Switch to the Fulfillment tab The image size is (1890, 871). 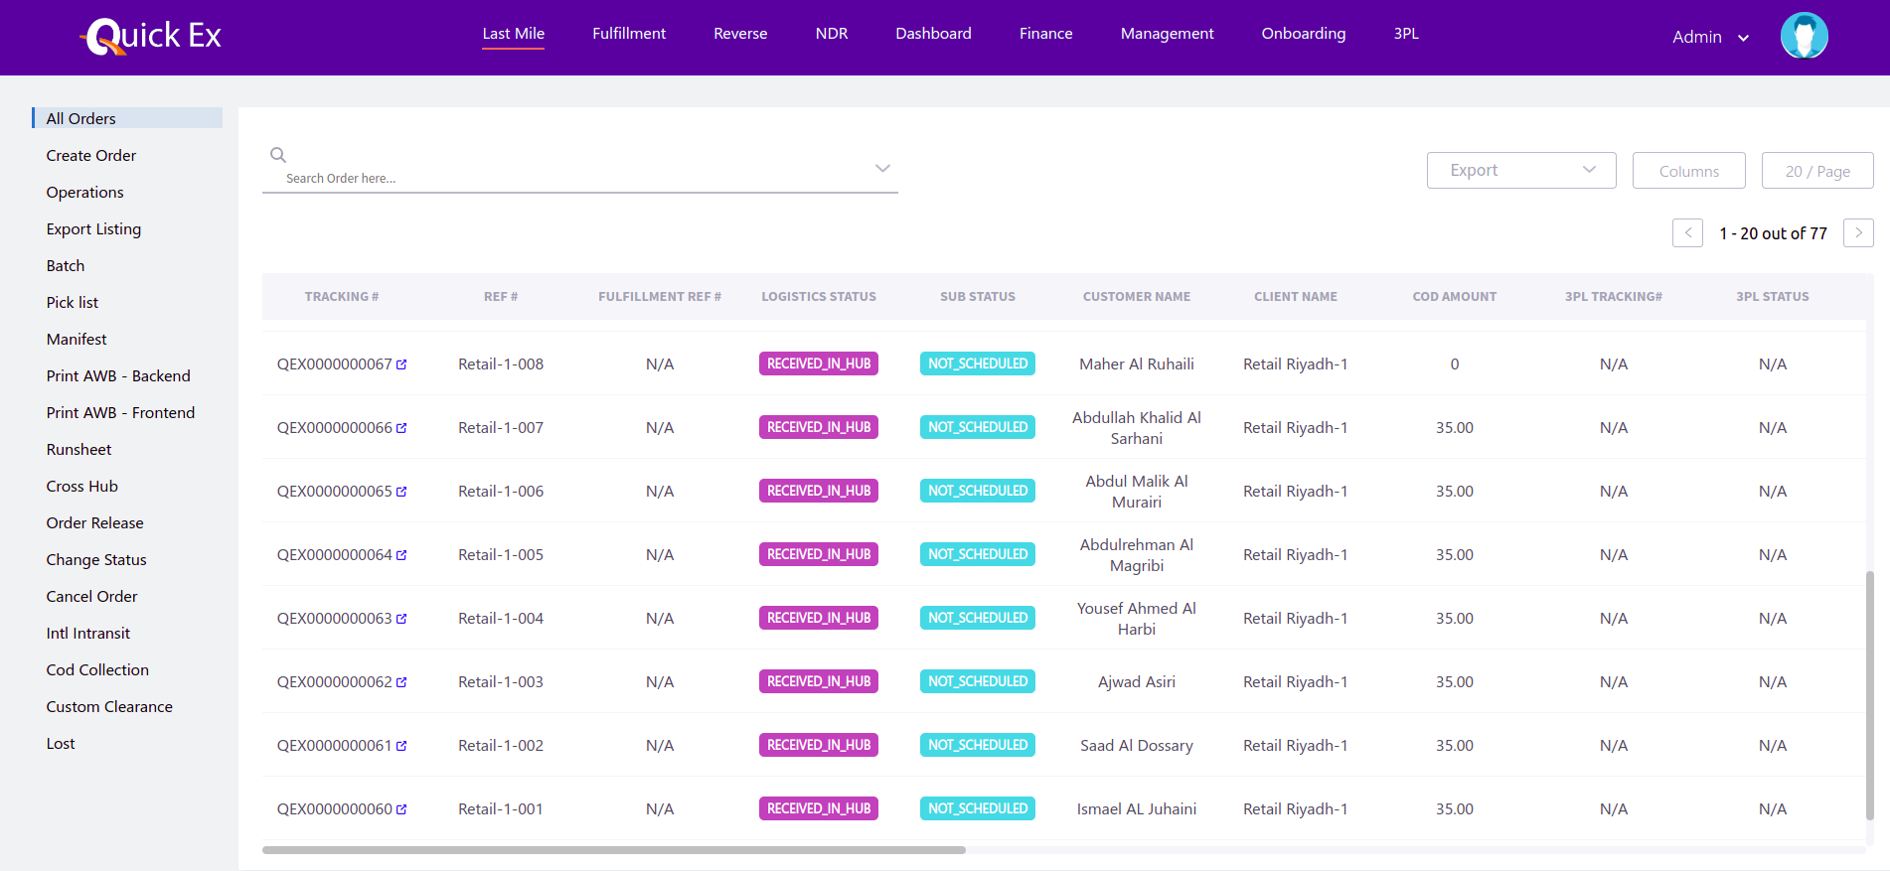pos(629,34)
